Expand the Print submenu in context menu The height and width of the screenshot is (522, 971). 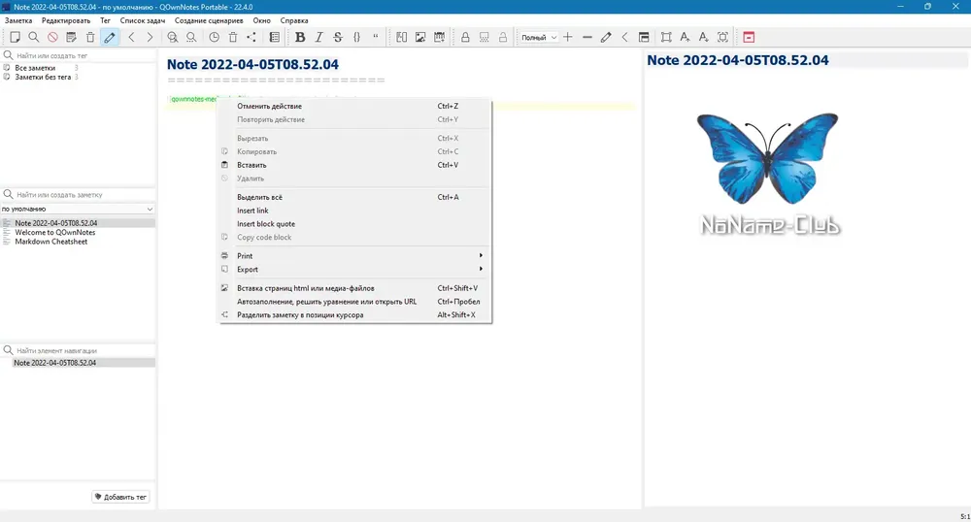(x=355, y=256)
